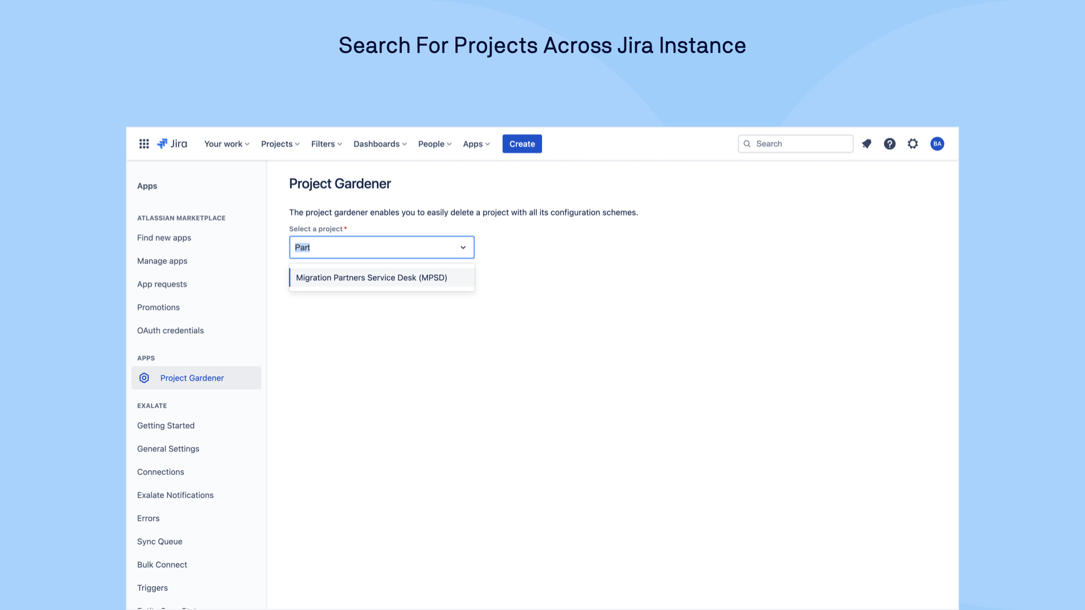Screen dimensions: 1085x610
Task: Expand the Your work dropdown
Action: coord(227,144)
